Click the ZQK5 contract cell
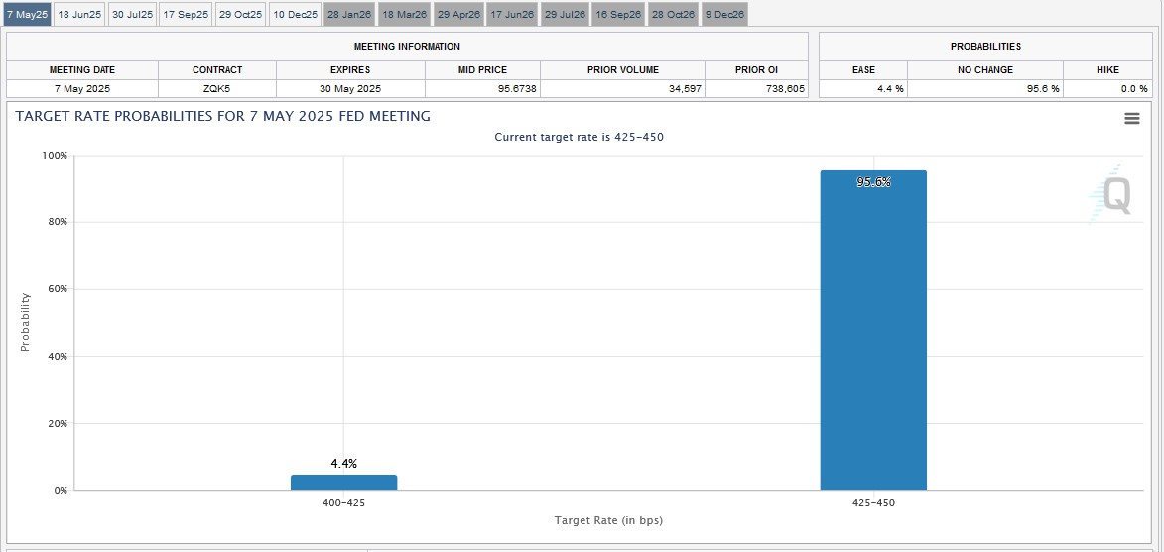This screenshot has width=1164, height=552. click(x=216, y=89)
